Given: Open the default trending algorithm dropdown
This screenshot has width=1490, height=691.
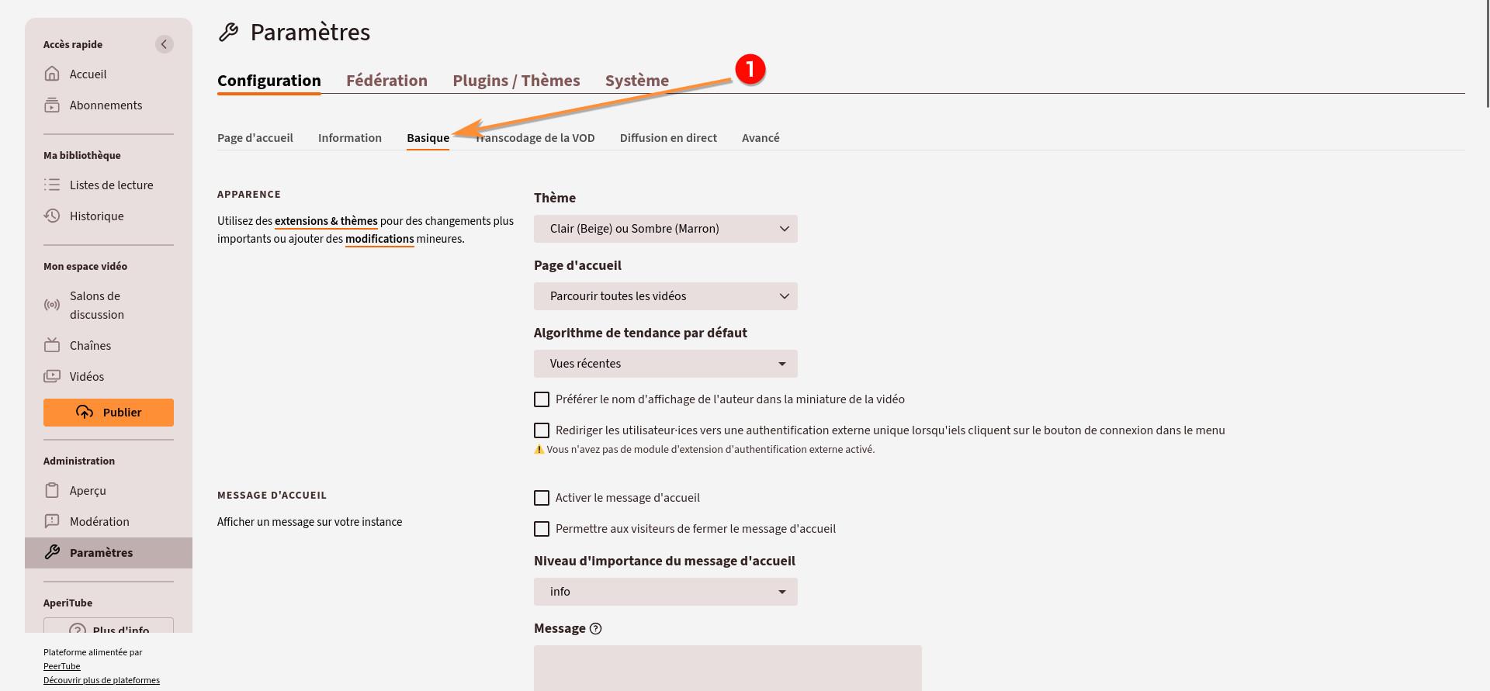Looking at the screenshot, I should pyautogui.click(x=665, y=364).
